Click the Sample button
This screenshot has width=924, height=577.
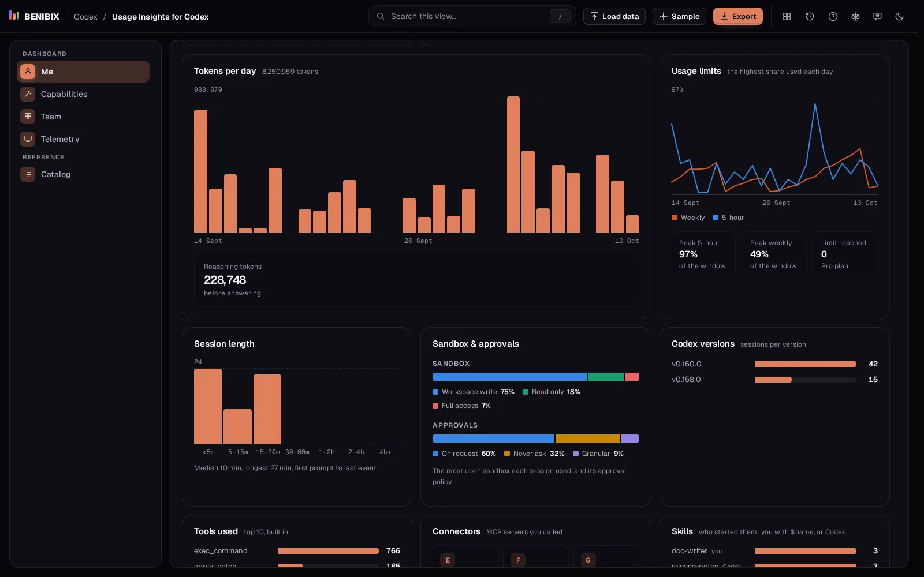coord(679,16)
